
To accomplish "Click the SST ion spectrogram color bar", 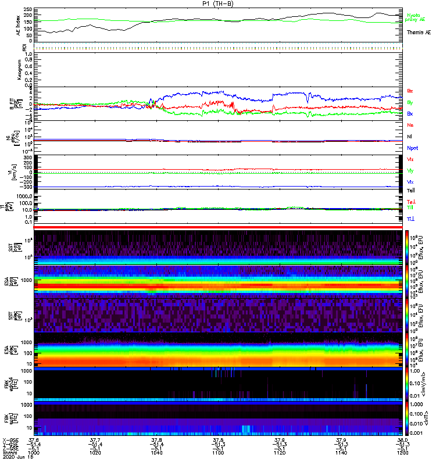I will (407, 247).
